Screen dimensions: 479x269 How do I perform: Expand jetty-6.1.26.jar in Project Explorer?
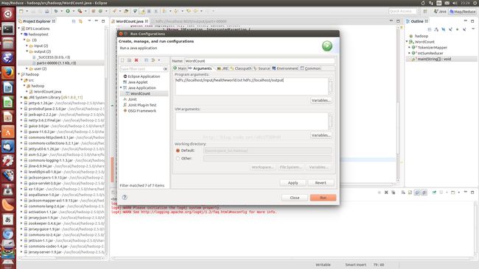(x=21, y=103)
